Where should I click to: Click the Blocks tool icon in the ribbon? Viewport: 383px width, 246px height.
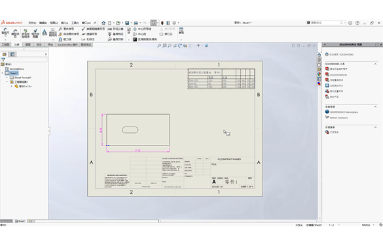click(x=129, y=31)
